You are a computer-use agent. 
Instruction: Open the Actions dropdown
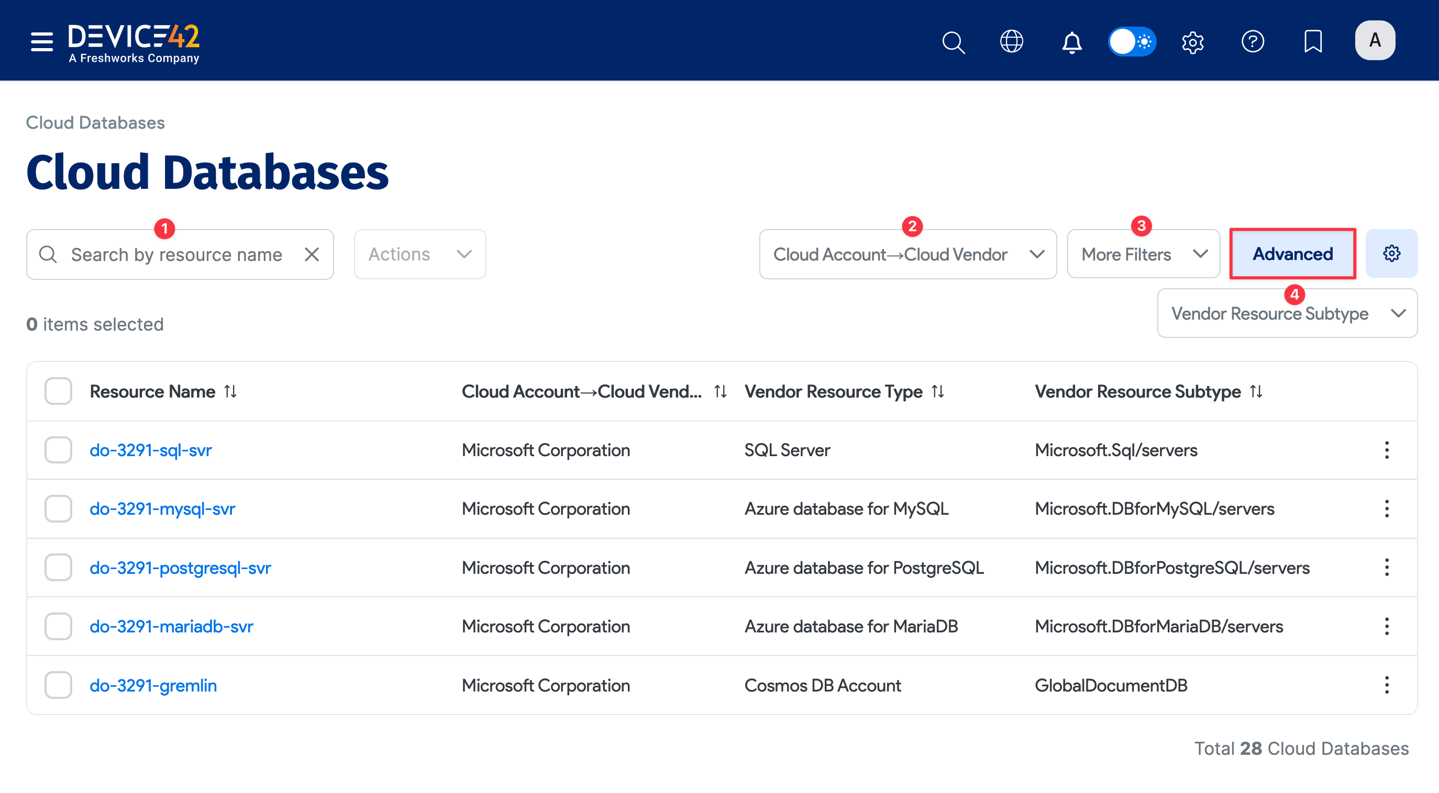pos(419,254)
